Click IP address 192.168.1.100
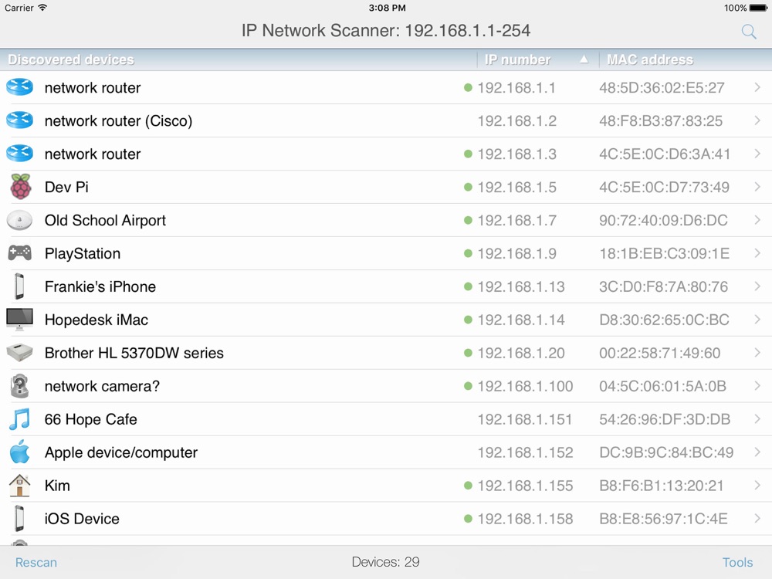The image size is (772, 579). [x=525, y=386]
